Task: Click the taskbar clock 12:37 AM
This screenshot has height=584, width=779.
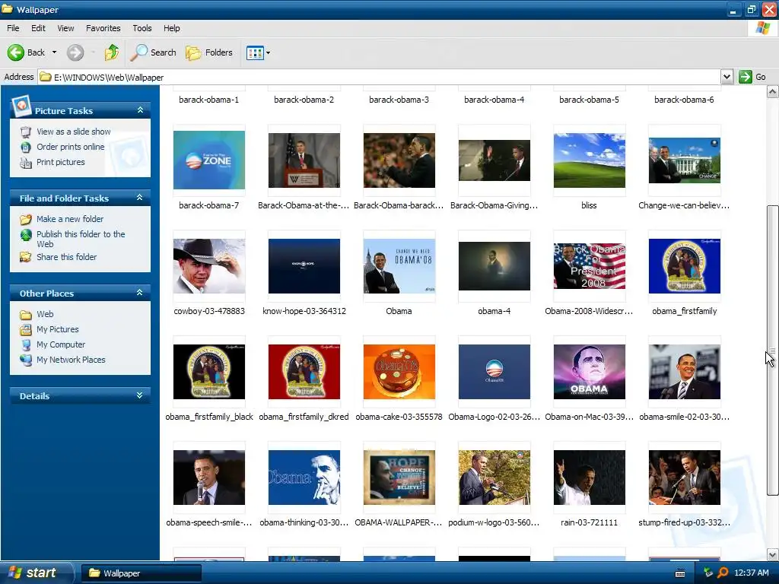Action: [751, 573]
